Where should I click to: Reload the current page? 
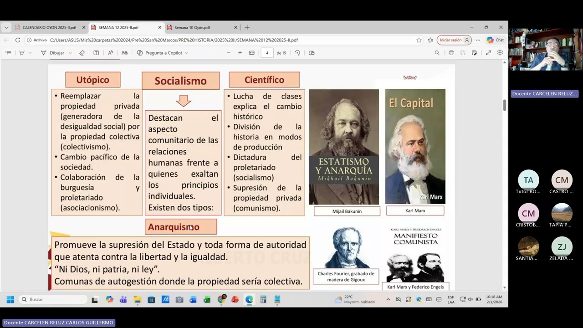point(17,40)
